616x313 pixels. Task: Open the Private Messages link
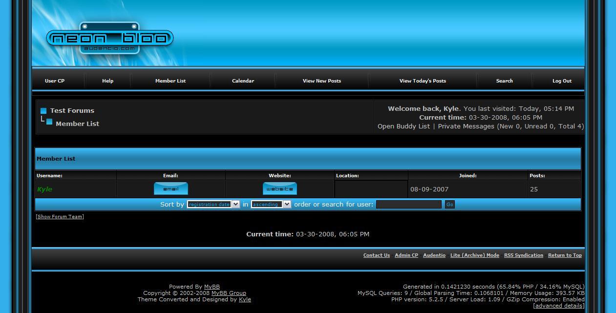point(466,126)
